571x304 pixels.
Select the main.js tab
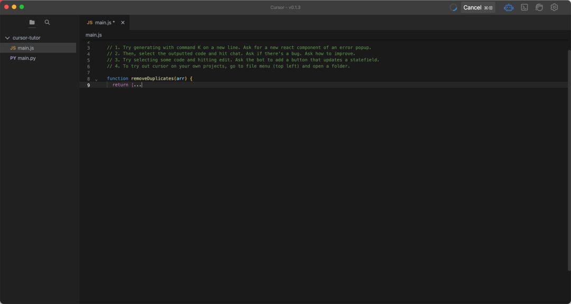pos(105,23)
